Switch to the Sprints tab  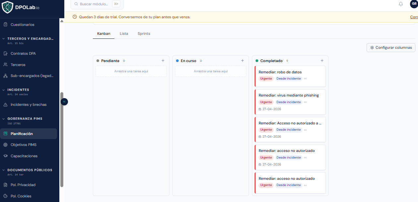pyautogui.click(x=144, y=34)
